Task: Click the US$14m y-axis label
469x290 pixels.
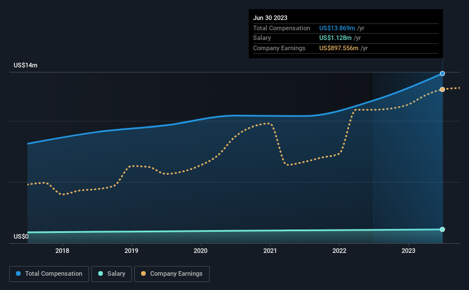Action: click(26, 65)
